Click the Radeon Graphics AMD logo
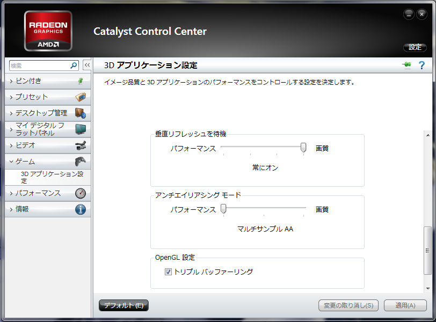 tap(48, 31)
